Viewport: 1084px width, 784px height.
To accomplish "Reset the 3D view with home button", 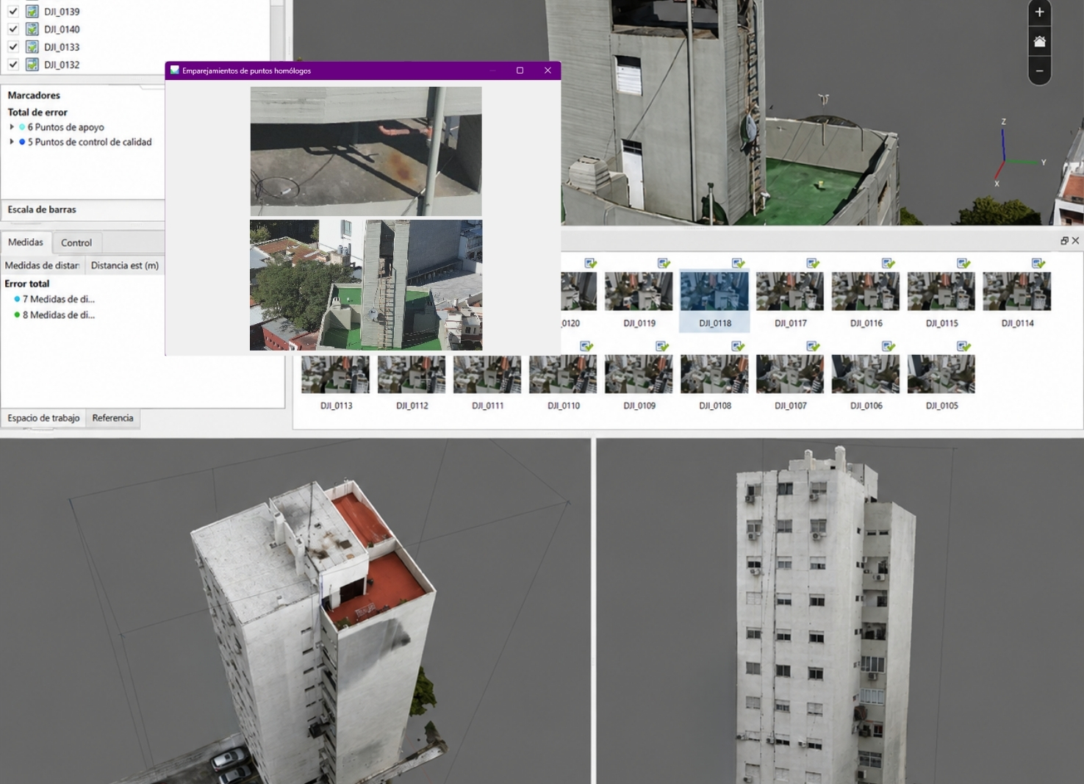I will pyautogui.click(x=1039, y=42).
